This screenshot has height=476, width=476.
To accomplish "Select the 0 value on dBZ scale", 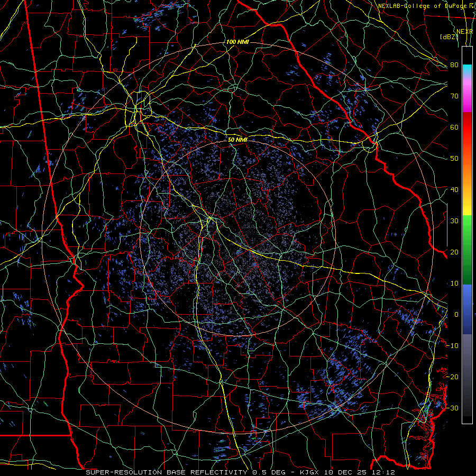I will pos(456,315).
